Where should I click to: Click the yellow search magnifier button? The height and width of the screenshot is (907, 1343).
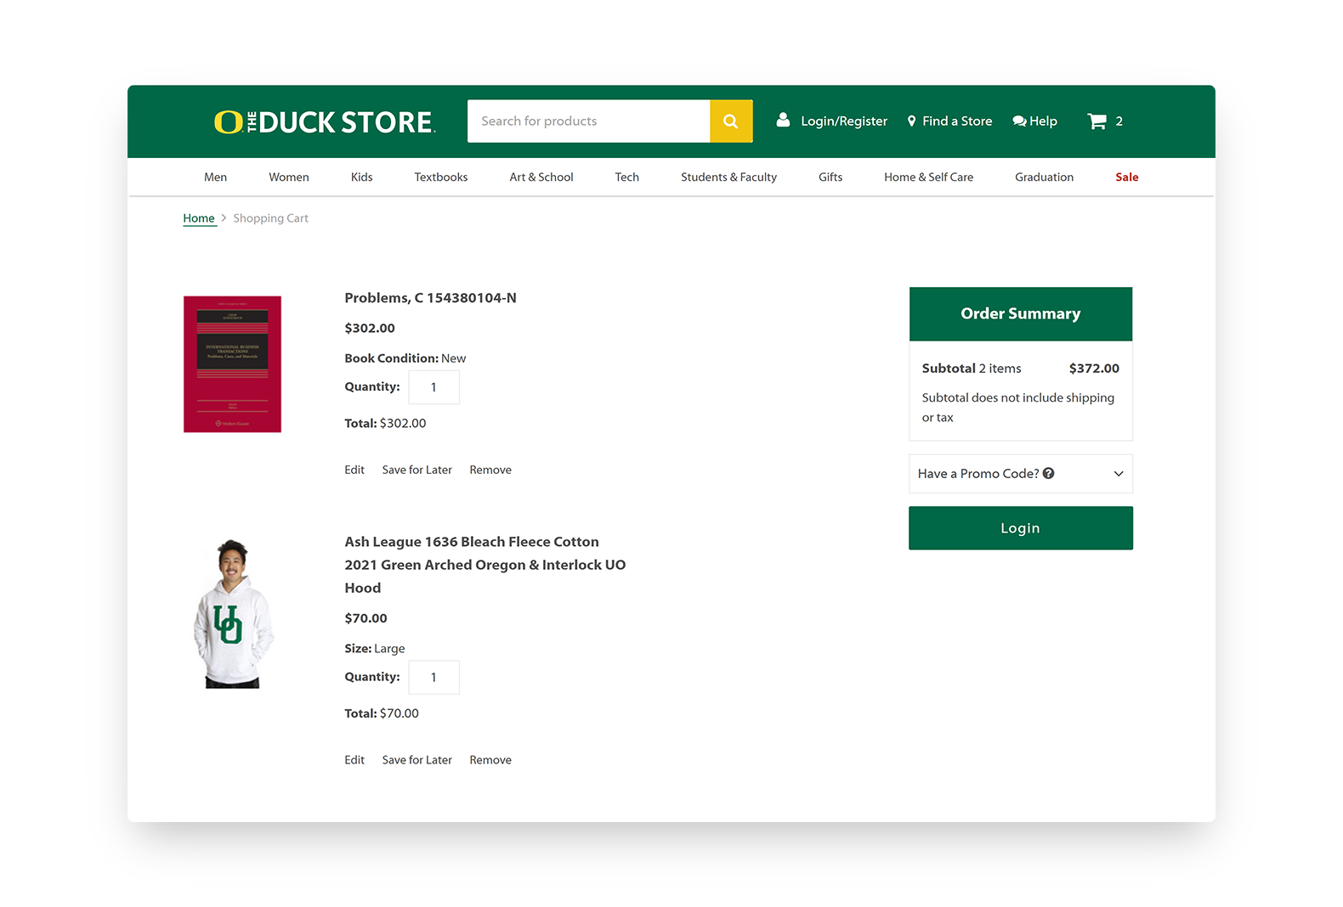(x=730, y=121)
